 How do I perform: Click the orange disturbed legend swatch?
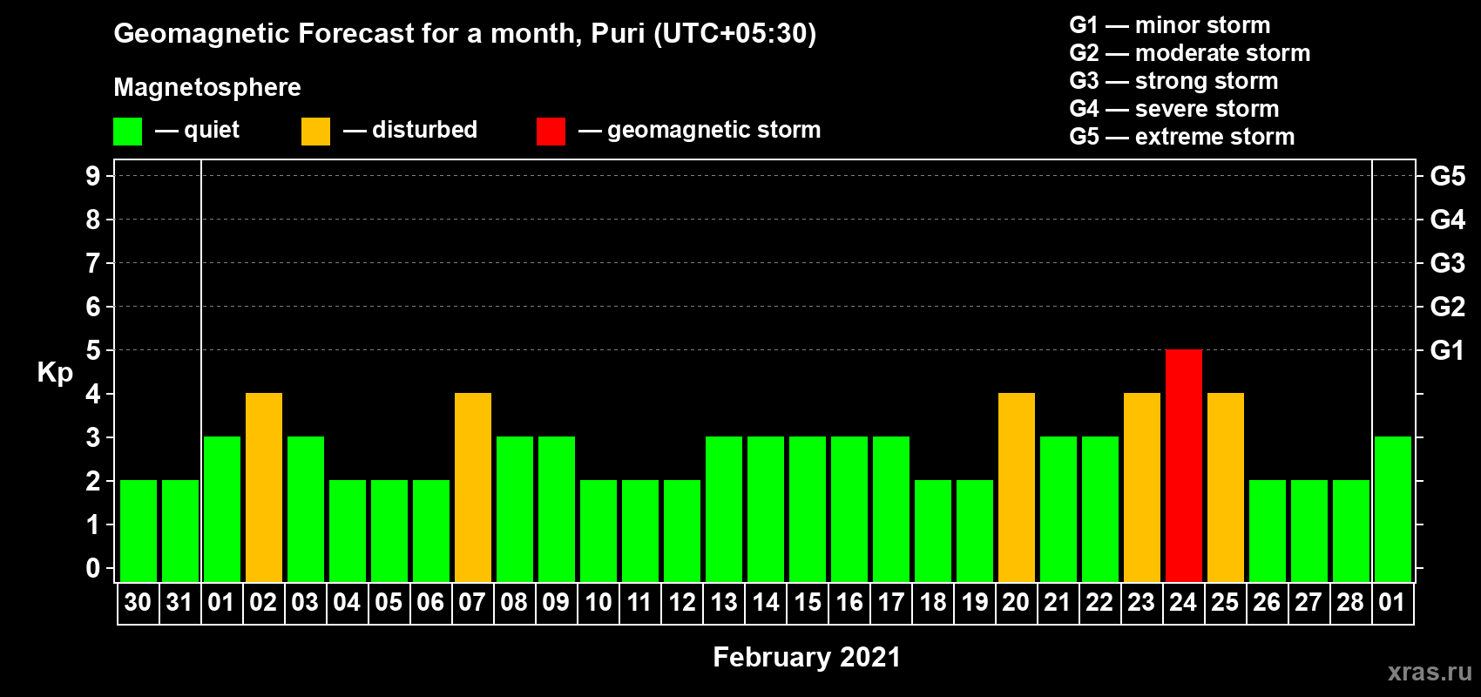315,132
